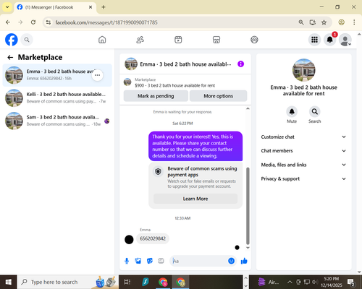This screenshot has height=289, width=362.
Task: Open Sam's 3 bed 2 bath conversation
Action: pyautogui.click(x=57, y=121)
